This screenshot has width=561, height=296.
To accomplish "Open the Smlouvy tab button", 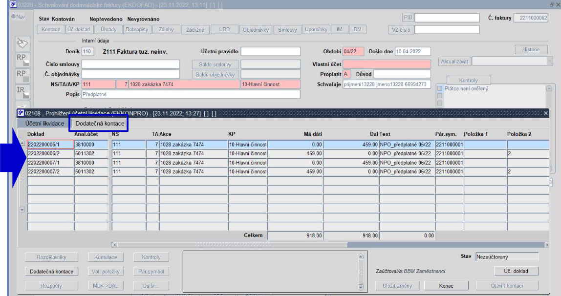I will (287, 30).
